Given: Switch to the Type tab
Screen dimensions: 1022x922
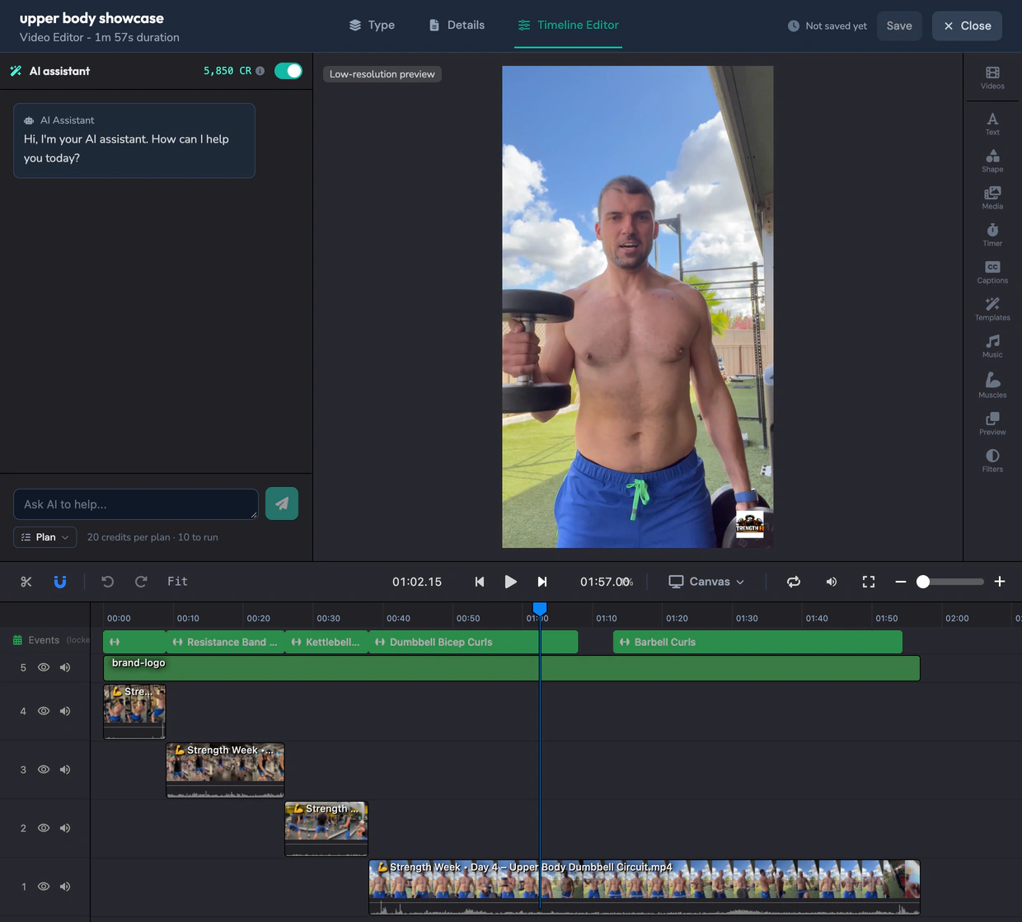Looking at the screenshot, I should 372,25.
